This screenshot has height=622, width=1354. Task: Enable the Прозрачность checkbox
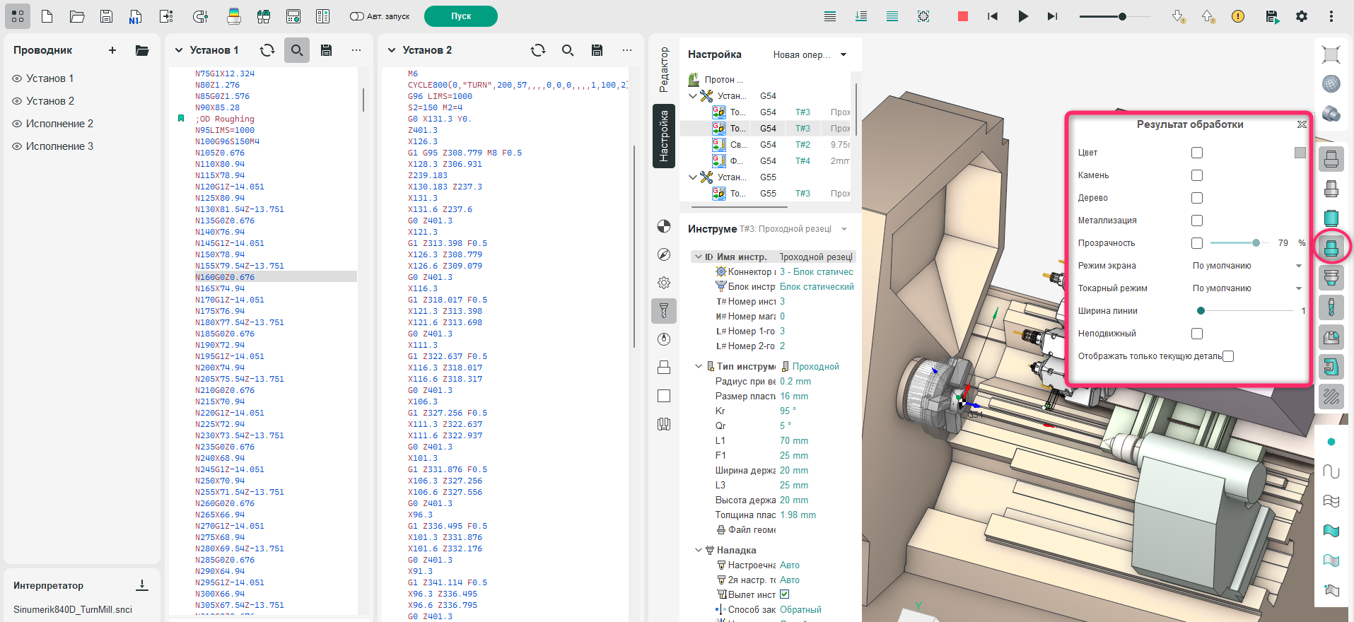tap(1196, 243)
